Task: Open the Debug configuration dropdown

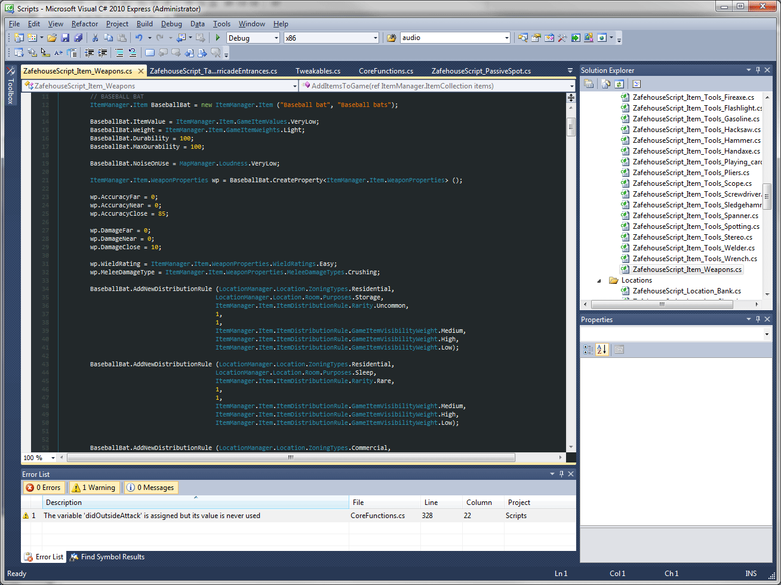Action: tap(276, 38)
